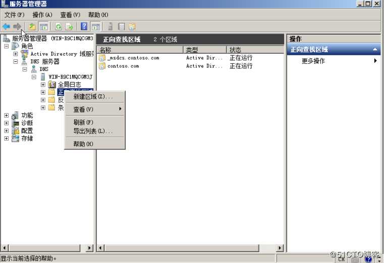Click right arrow of center pane scrollbar
Screen dimensions: 384x263
click(x=280, y=248)
